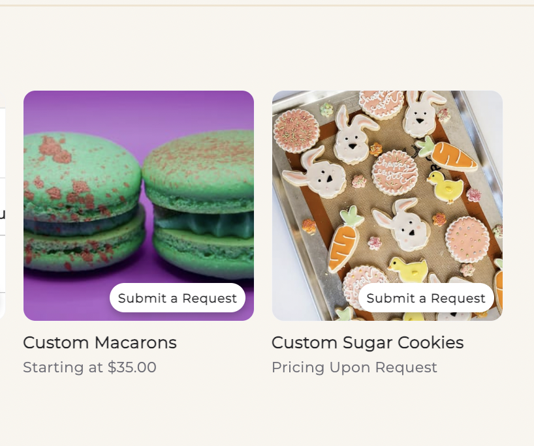Select the Custom Sugar Cookies title
534x446 pixels.
(x=368, y=343)
